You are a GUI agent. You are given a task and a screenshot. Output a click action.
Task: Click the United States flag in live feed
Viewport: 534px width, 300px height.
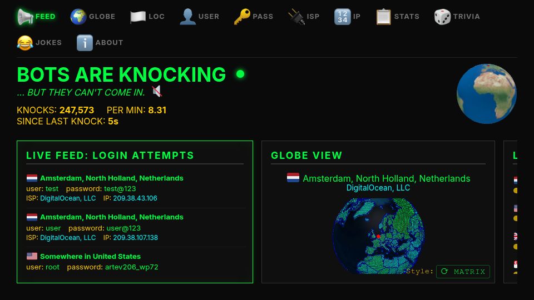32,256
